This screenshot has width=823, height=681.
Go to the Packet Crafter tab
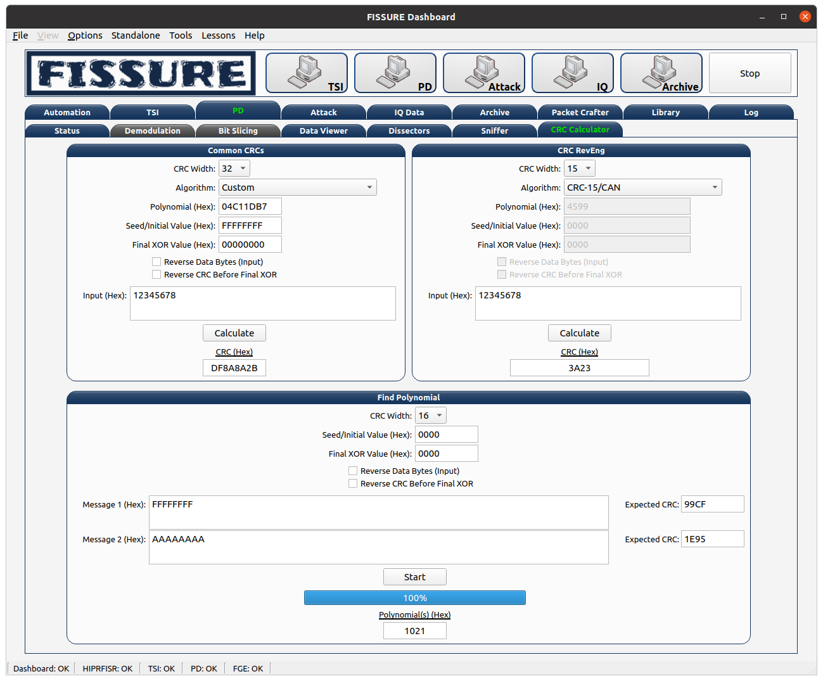pyautogui.click(x=580, y=112)
